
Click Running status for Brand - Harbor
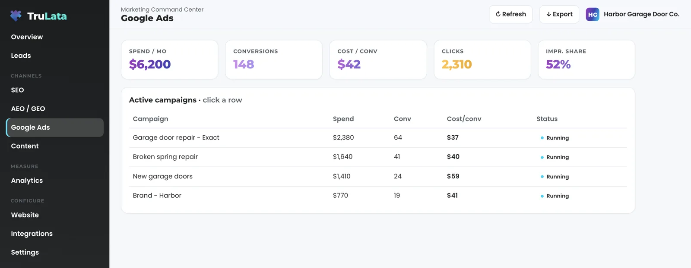(555, 196)
